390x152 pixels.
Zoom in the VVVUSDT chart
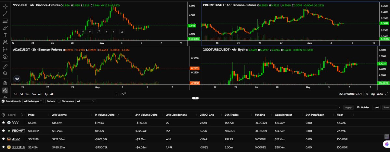[90, 32]
